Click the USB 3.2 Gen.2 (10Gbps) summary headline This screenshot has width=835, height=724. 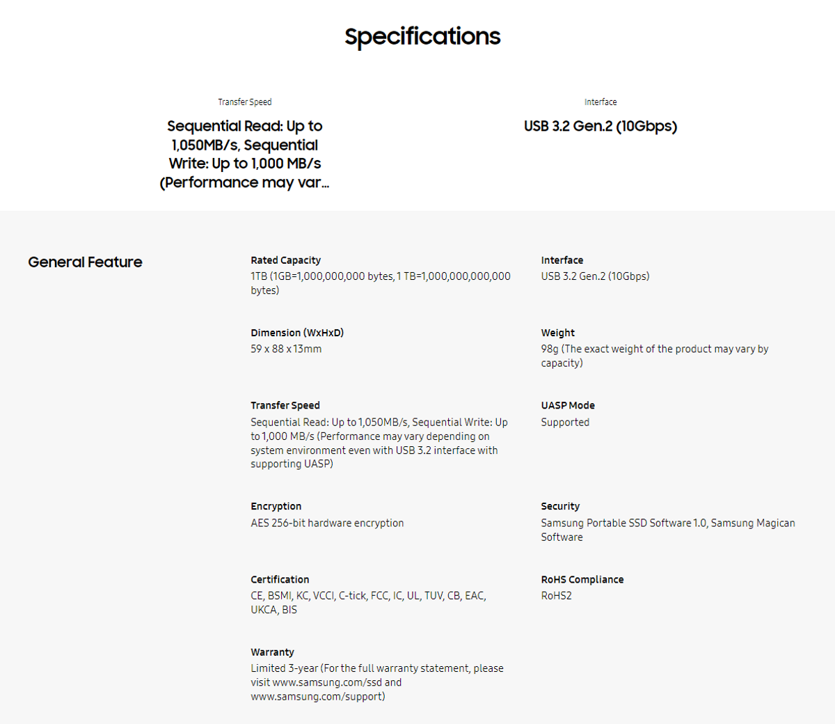(x=601, y=126)
